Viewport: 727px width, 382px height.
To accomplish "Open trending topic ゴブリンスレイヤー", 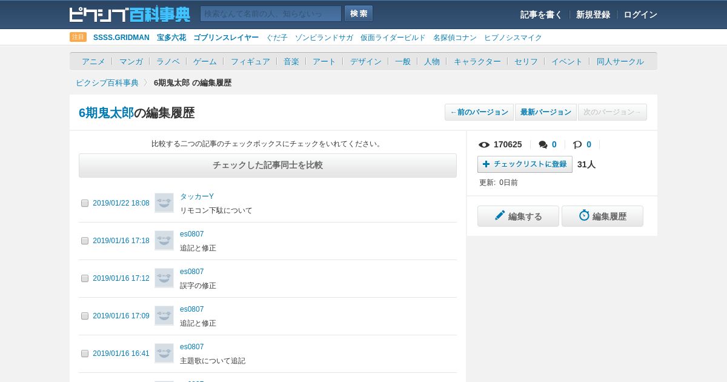I will click(x=226, y=38).
